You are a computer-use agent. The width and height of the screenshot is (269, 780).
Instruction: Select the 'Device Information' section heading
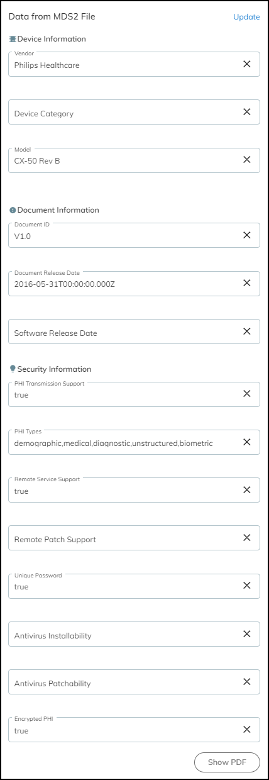click(x=52, y=39)
